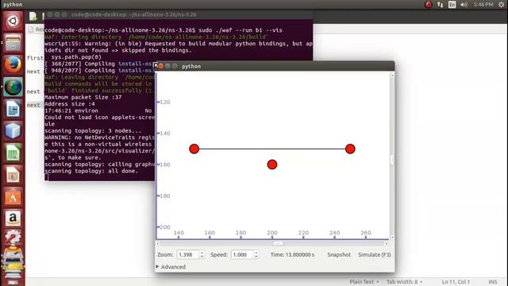This screenshot has width=508, height=286.
Task: Click the "first" line in gedit
Action: click(35, 58)
